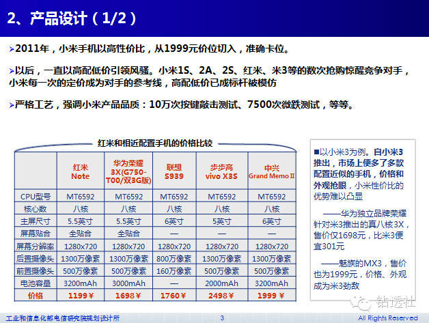Image resolution: width=429 pixels, height=323 pixels.
Task: Click the slide title "2、产品设计（1/2）"
Action: click(x=72, y=18)
